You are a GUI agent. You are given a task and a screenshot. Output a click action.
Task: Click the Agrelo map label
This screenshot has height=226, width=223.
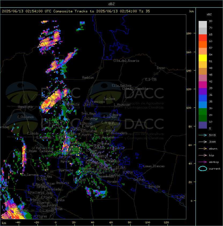click(65, 161)
